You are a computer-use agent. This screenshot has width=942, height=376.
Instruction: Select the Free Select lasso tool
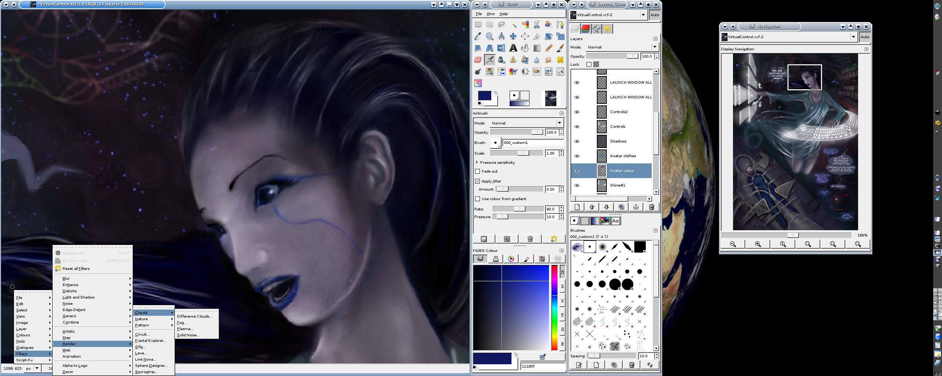pyautogui.click(x=501, y=25)
